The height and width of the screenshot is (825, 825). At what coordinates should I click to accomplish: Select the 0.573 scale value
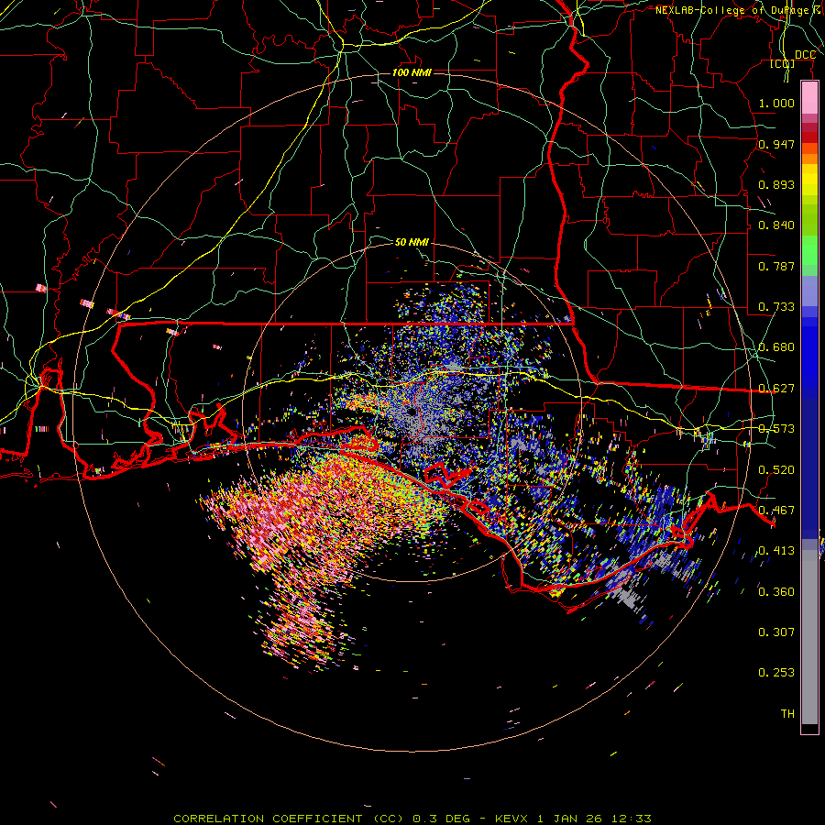(776, 429)
